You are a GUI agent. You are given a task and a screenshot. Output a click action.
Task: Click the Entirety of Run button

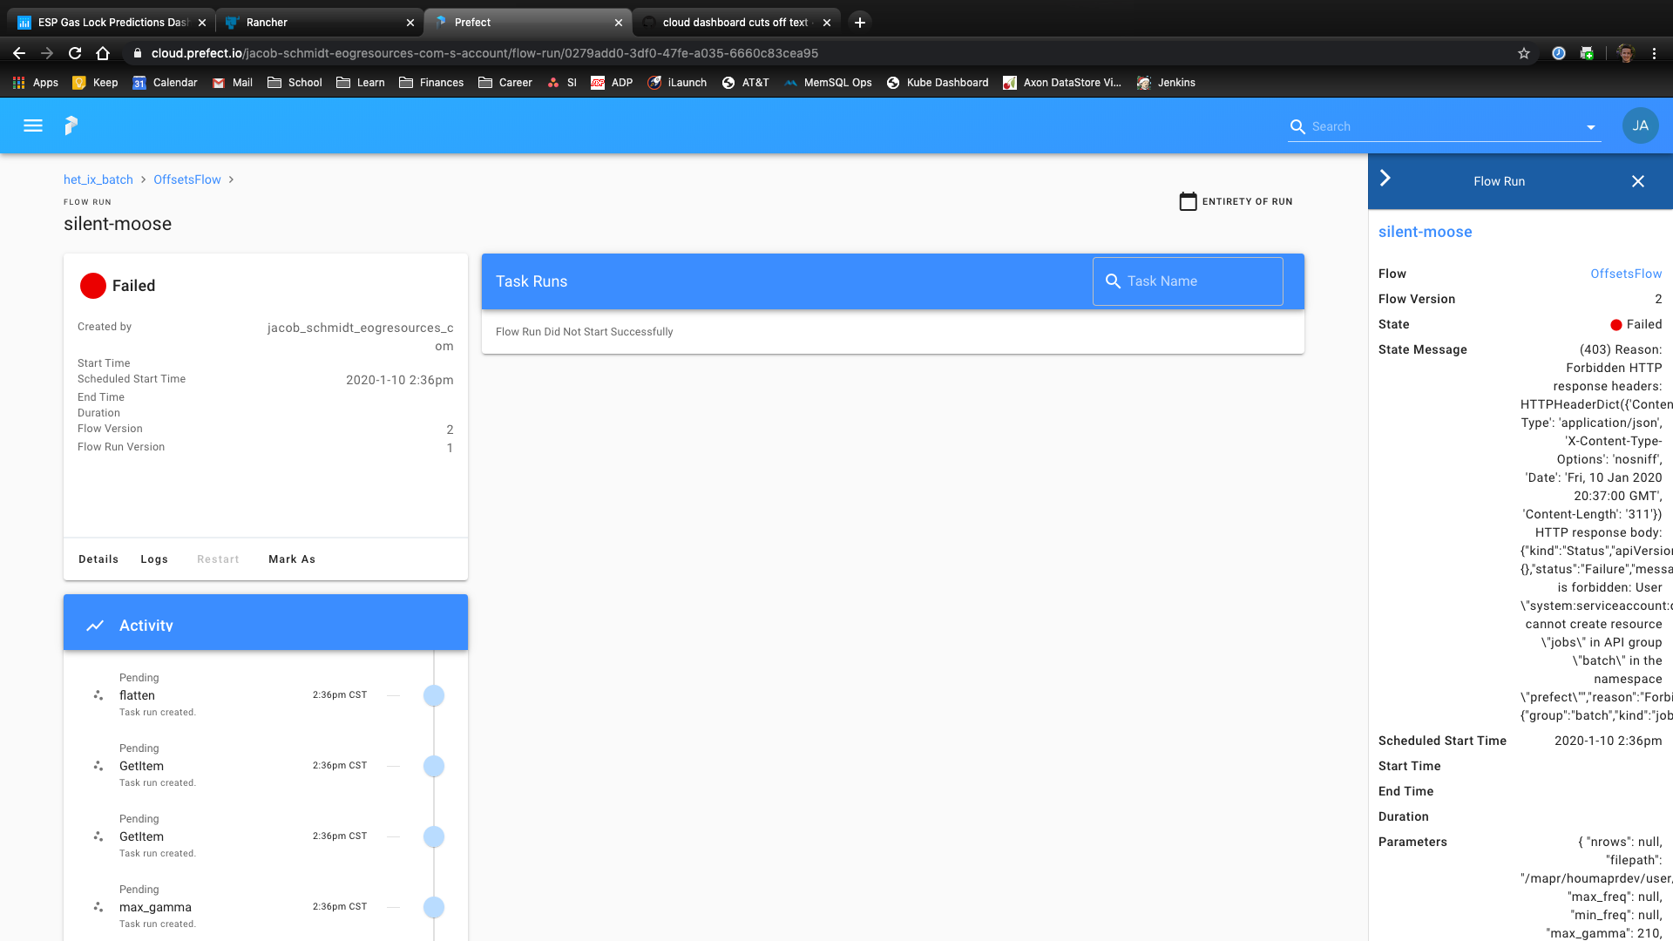[x=1236, y=201]
